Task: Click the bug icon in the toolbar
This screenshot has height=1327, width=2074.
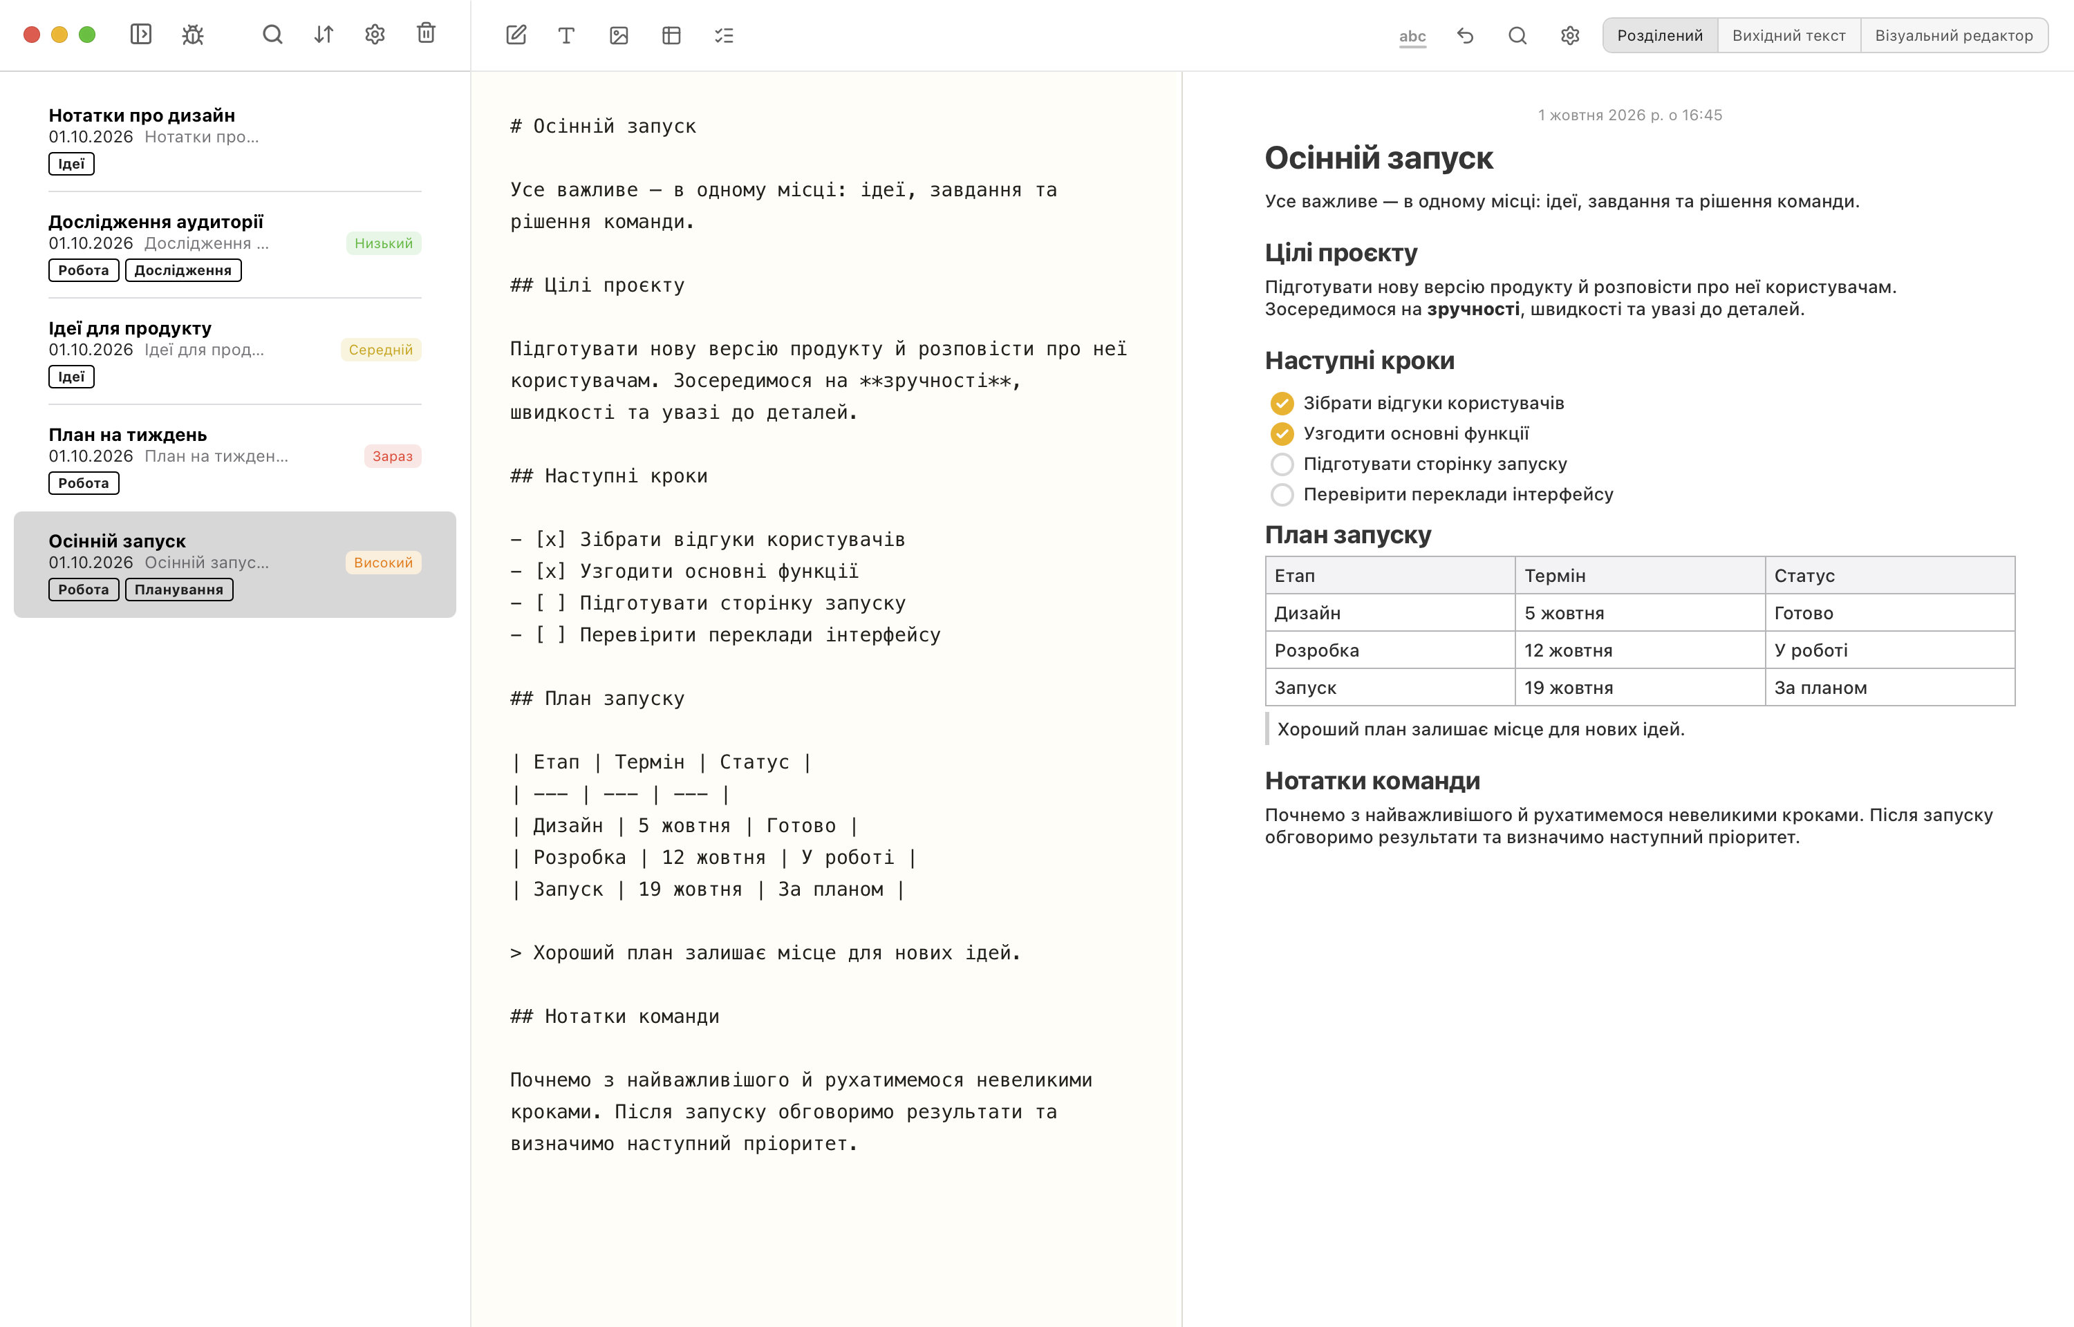Action: 193,35
